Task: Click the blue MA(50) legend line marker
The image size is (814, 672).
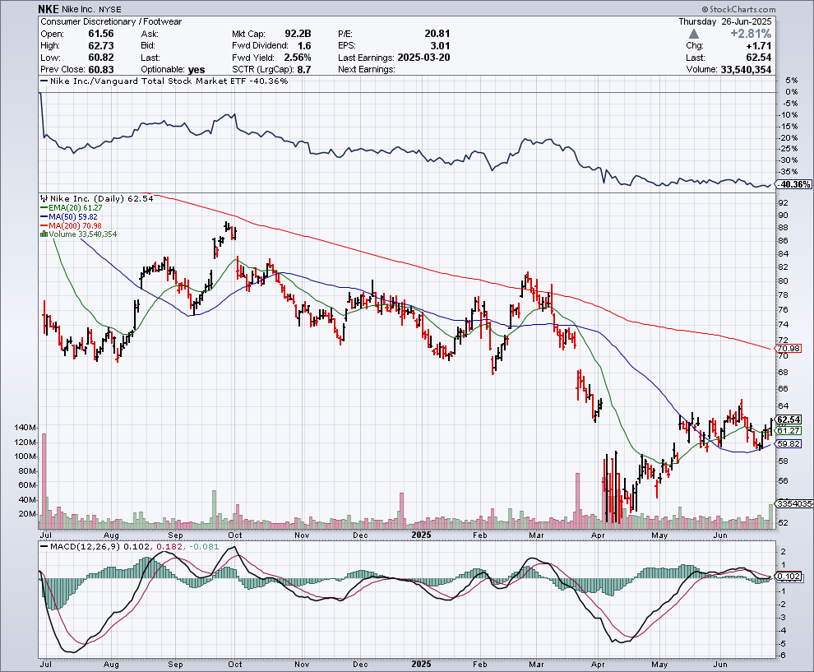Action: coord(44,216)
